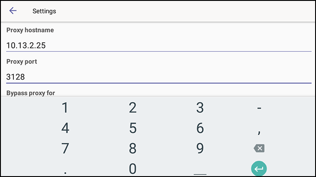Tap the hyphen key on keypad
Screen dimensions: 316x177
tap(259, 108)
